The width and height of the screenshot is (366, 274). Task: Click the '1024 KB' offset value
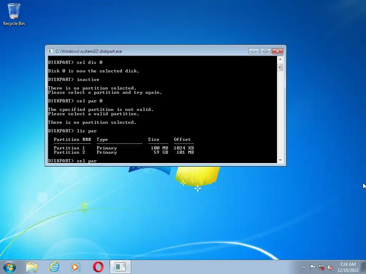click(184, 148)
